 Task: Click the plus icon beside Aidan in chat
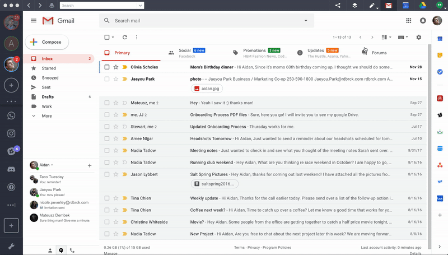click(90, 166)
